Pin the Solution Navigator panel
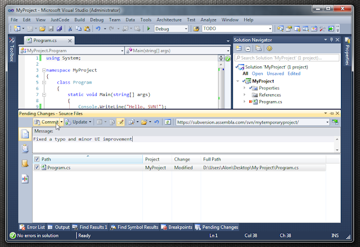This screenshot has height=247, width=360. point(331,40)
